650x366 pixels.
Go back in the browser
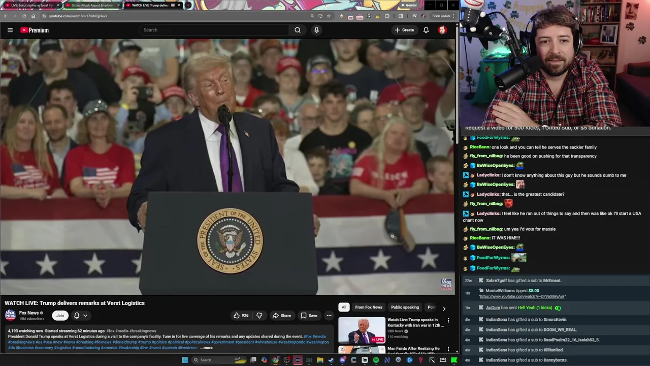pyautogui.click(x=6, y=16)
